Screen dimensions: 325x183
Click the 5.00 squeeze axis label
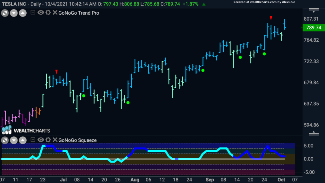pos(308,146)
